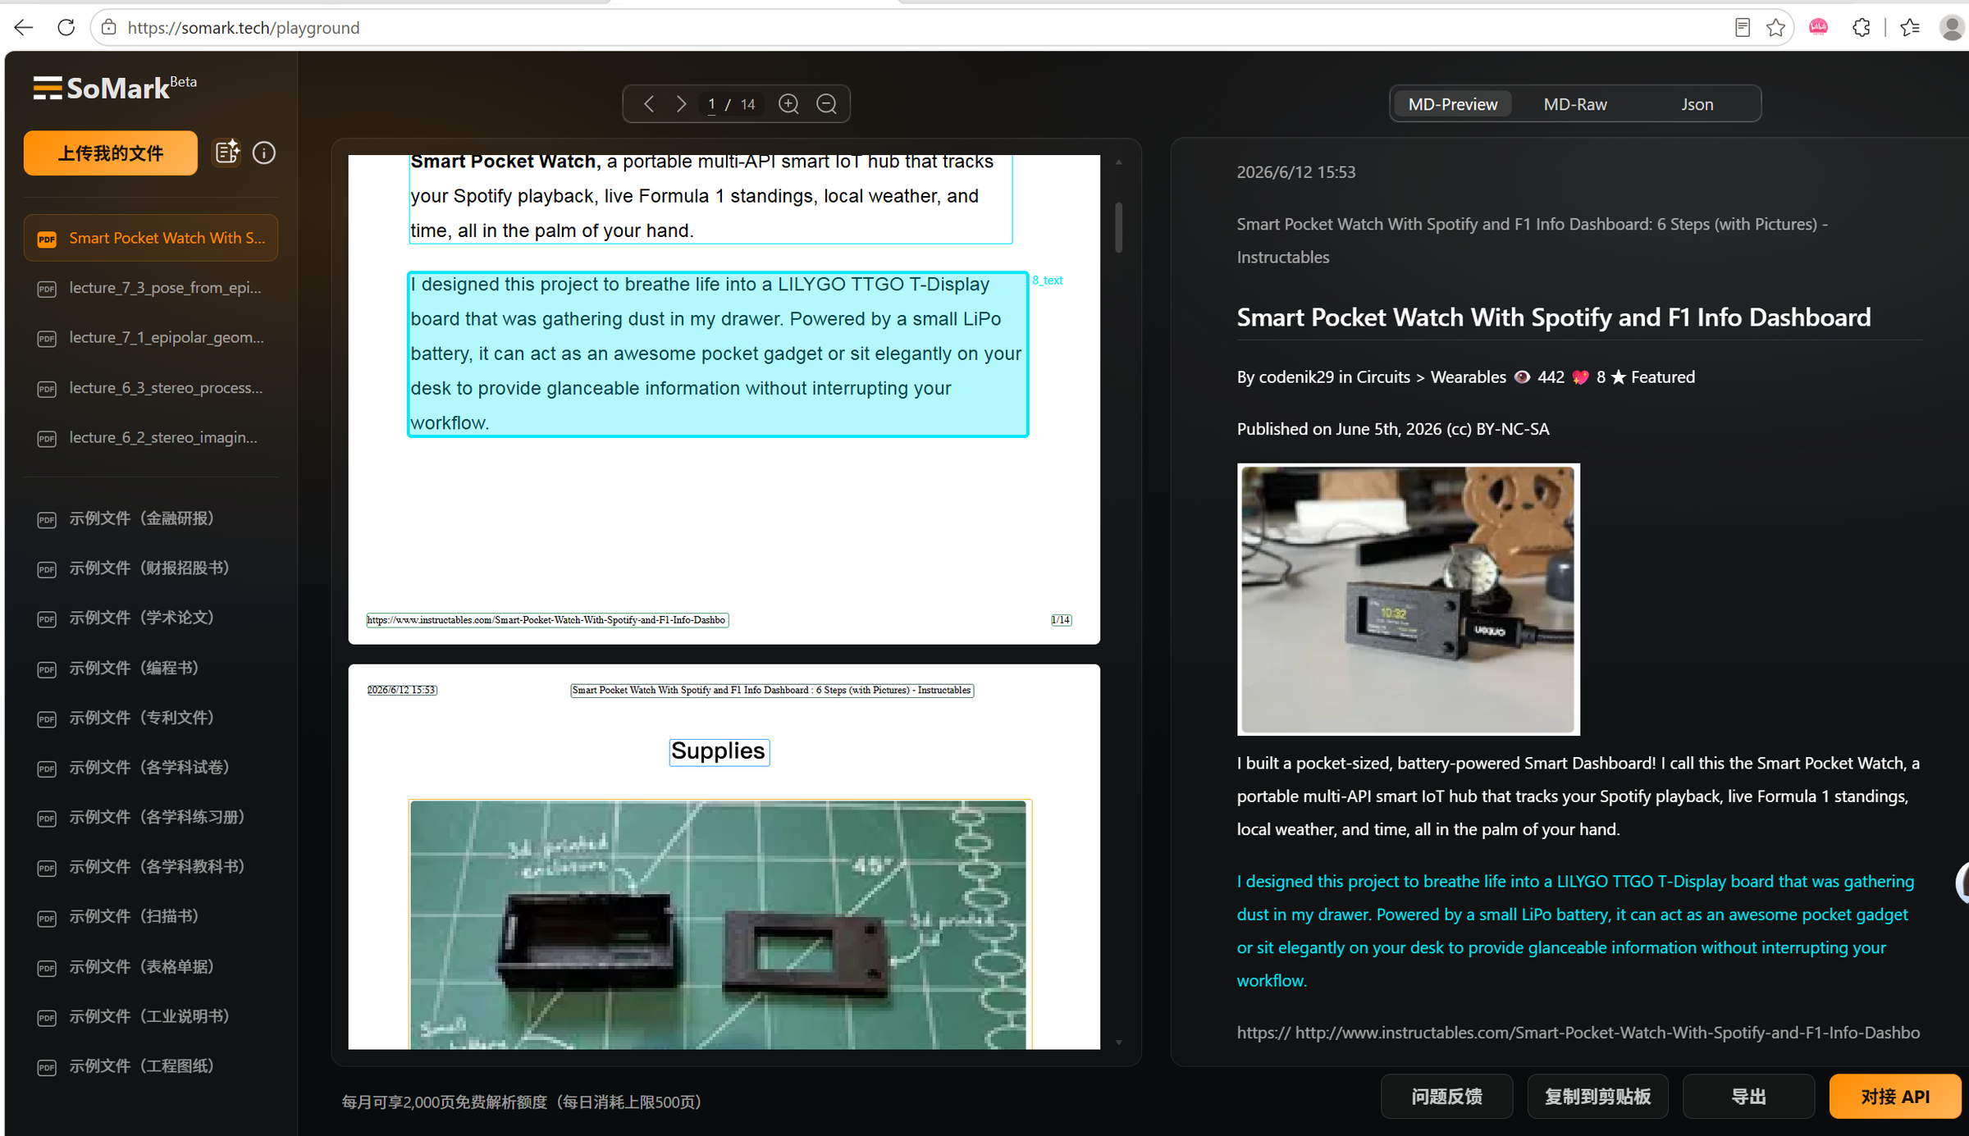Open 示例文件（专利文件）sample
Image resolution: width=1969 pixels, height=1136 pixels.
(151, 718)
